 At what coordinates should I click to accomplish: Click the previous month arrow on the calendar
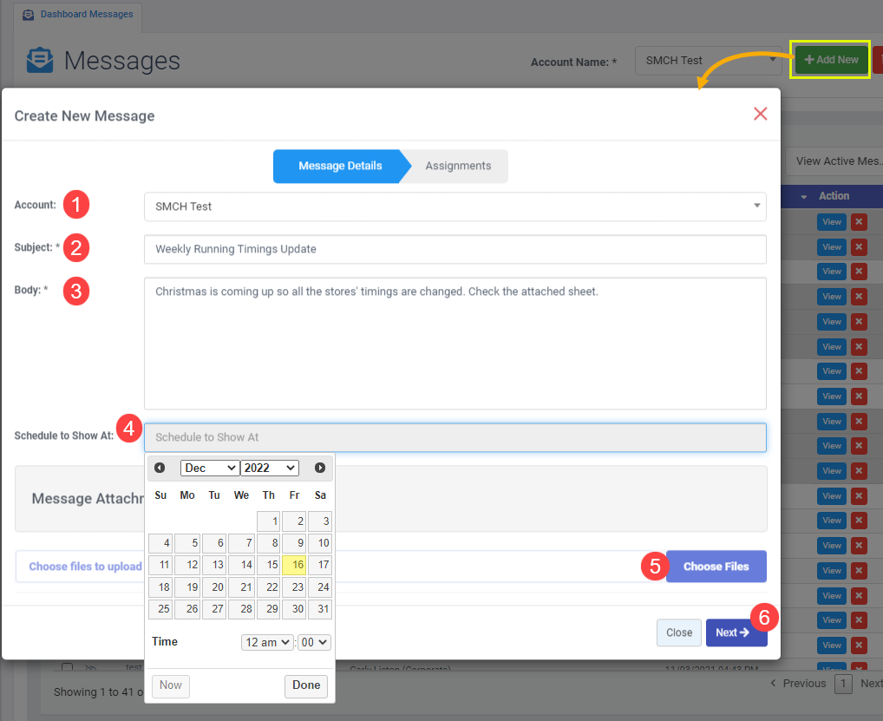click(x=160, y=468)
